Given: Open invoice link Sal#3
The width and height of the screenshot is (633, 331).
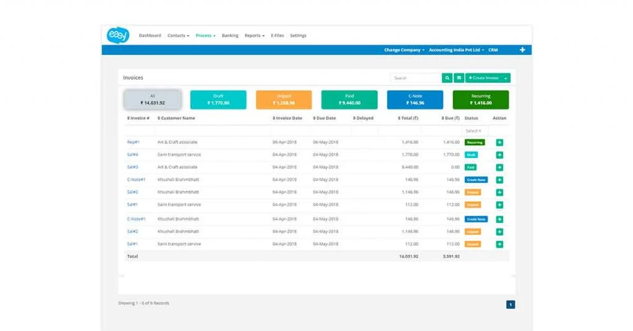Looking at the screenshot, I should click(132, 167).
